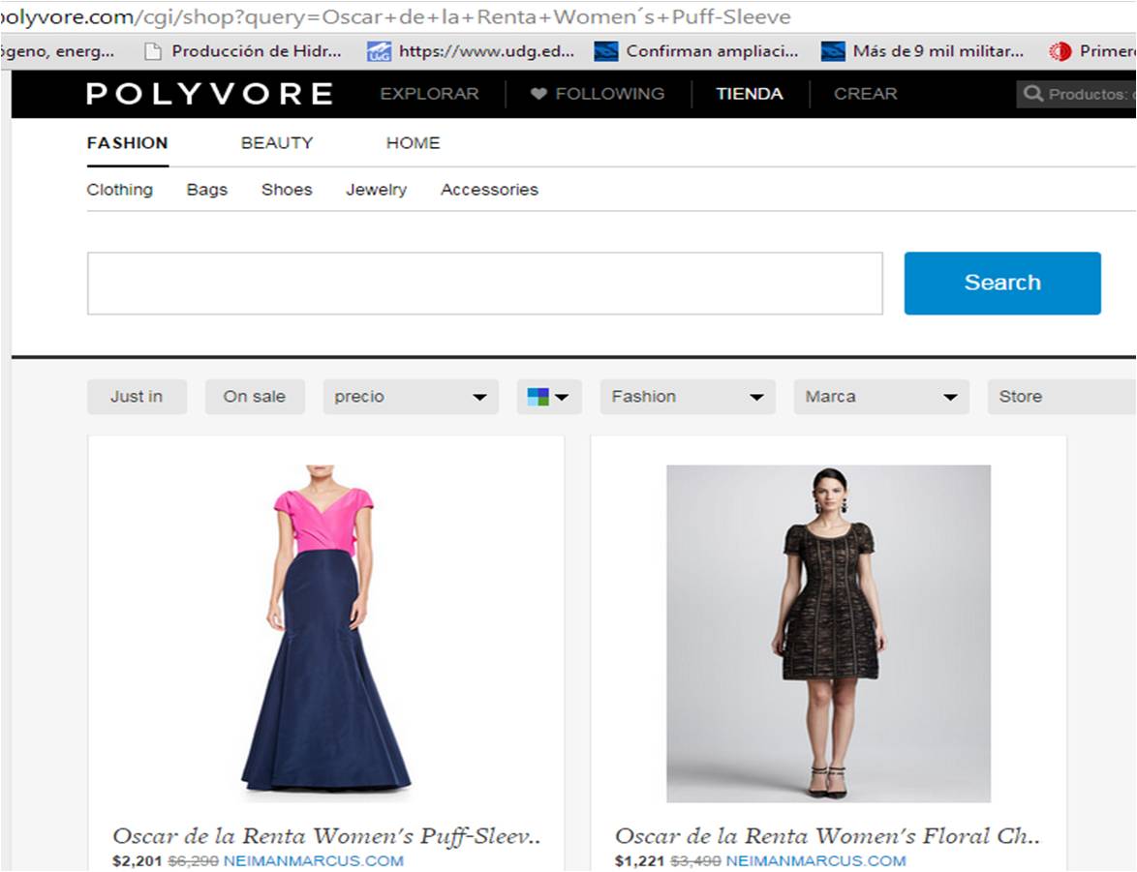Open the 'Más de 9 mil militar...' bookmark
This screenshot has height=872, width=1137.
point(923,51)
